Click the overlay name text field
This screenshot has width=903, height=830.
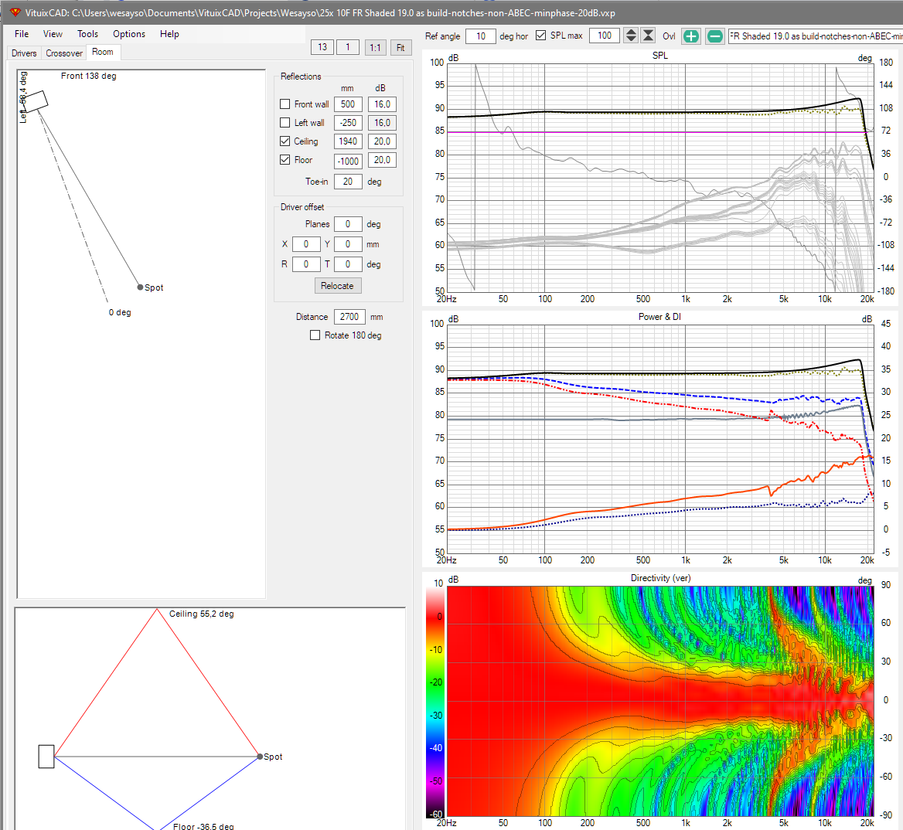coord(816,36)
